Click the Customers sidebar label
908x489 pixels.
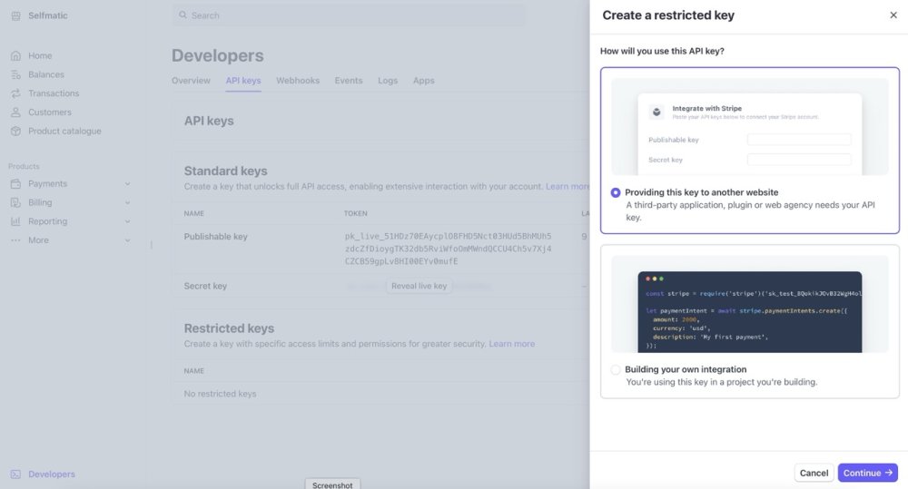[x=50, y=112]
